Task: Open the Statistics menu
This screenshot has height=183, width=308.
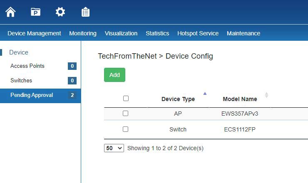Action: [x=157, y=33]
